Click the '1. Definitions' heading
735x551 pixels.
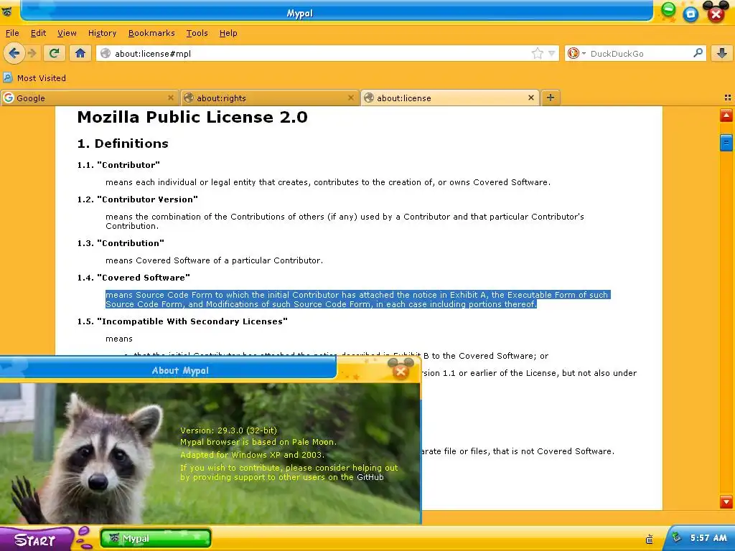[x=123, y=143]
